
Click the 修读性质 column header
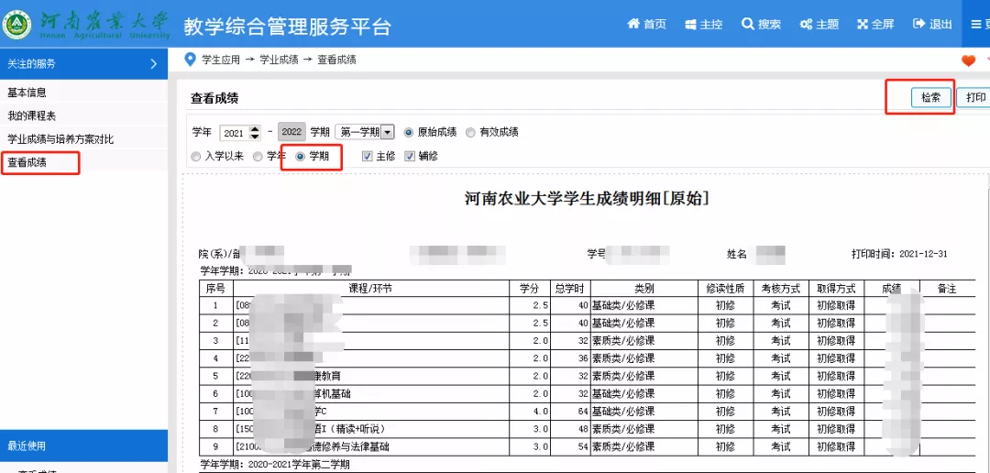pos(725,289)
